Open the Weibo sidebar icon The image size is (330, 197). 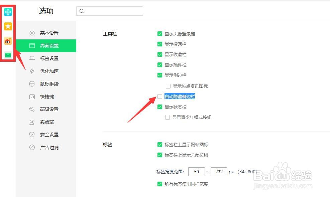pos(8,41)
